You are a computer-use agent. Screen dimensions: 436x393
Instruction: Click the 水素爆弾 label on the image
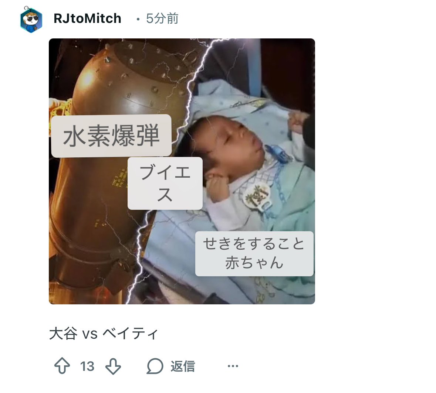(x=111, y=136)
